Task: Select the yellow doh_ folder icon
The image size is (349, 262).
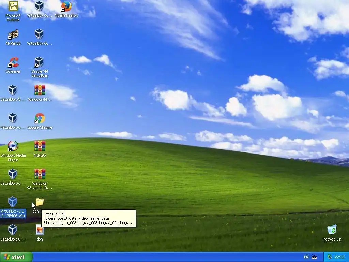Action: [40, 202]
